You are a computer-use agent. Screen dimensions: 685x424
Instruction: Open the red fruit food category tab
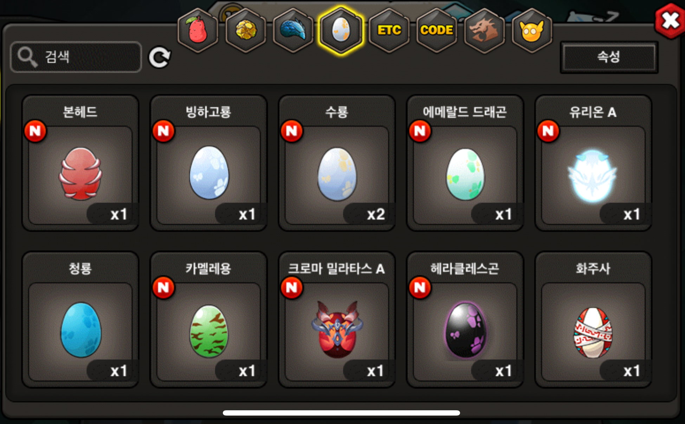[198, 31]
